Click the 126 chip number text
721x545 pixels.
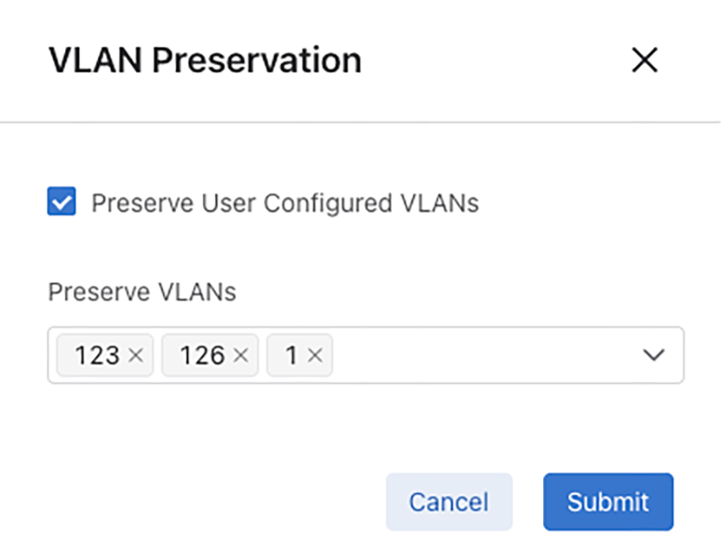[202, 356]
